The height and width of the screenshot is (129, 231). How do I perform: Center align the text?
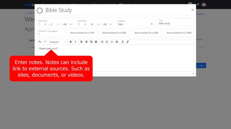click(x=86, y=42)
